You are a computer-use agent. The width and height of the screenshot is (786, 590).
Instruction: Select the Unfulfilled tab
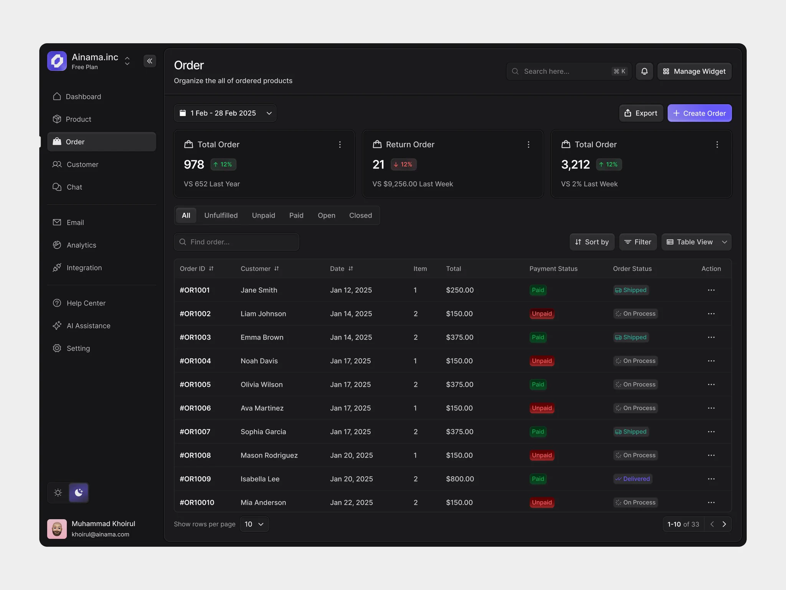coord(221,215)
